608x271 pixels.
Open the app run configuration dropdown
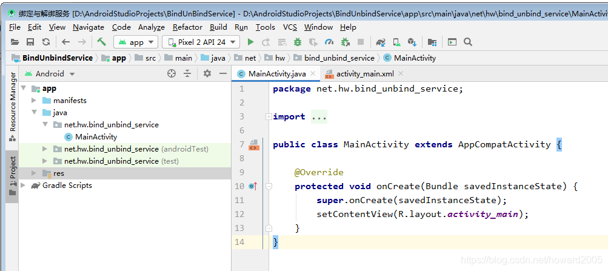136,42
